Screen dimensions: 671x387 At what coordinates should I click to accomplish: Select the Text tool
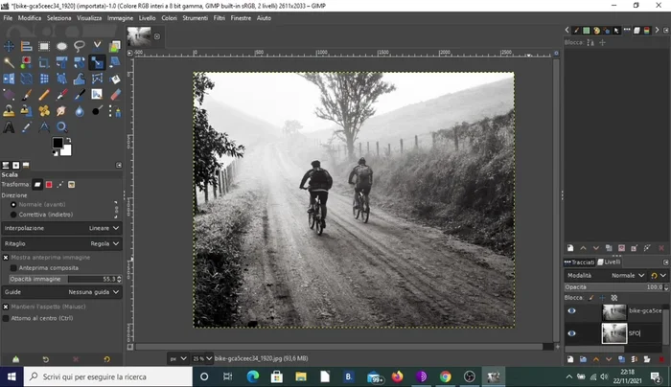tap(10, 126)
